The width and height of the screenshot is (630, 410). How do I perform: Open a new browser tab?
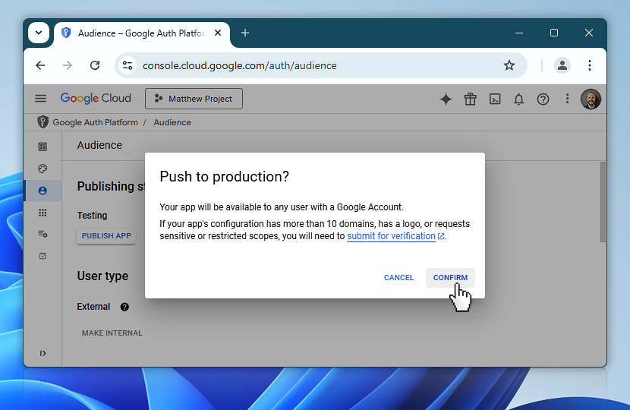pyautogui.click(x=245, y=33)
